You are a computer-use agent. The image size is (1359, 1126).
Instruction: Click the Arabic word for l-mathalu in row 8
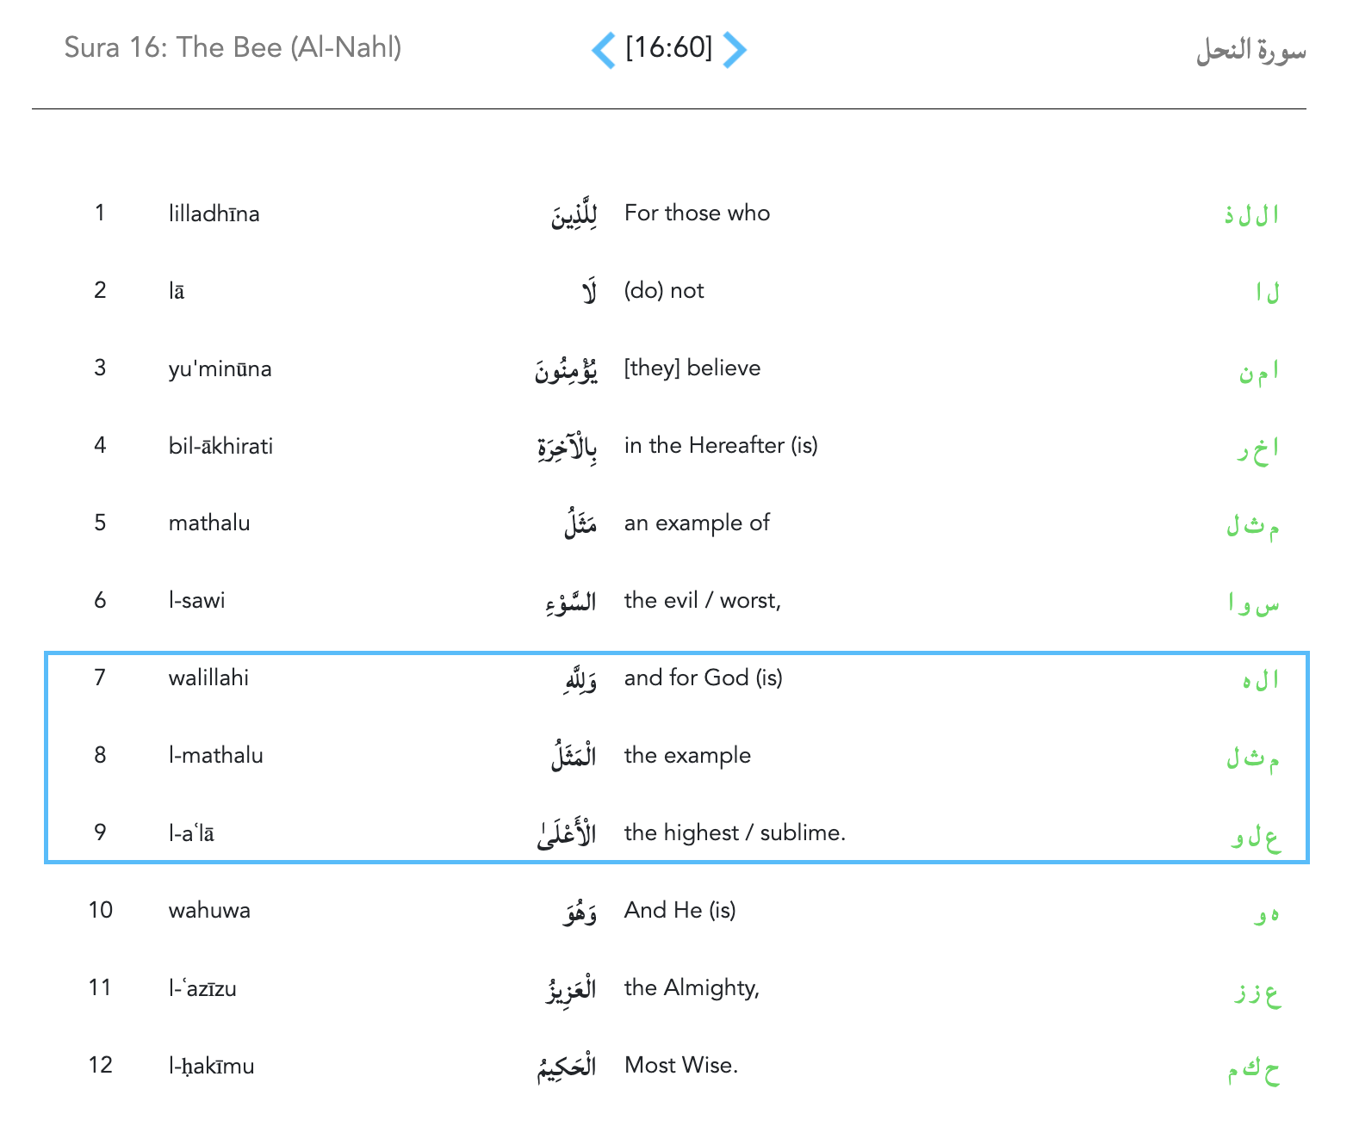pyautogui.click(x=574, y=756)
